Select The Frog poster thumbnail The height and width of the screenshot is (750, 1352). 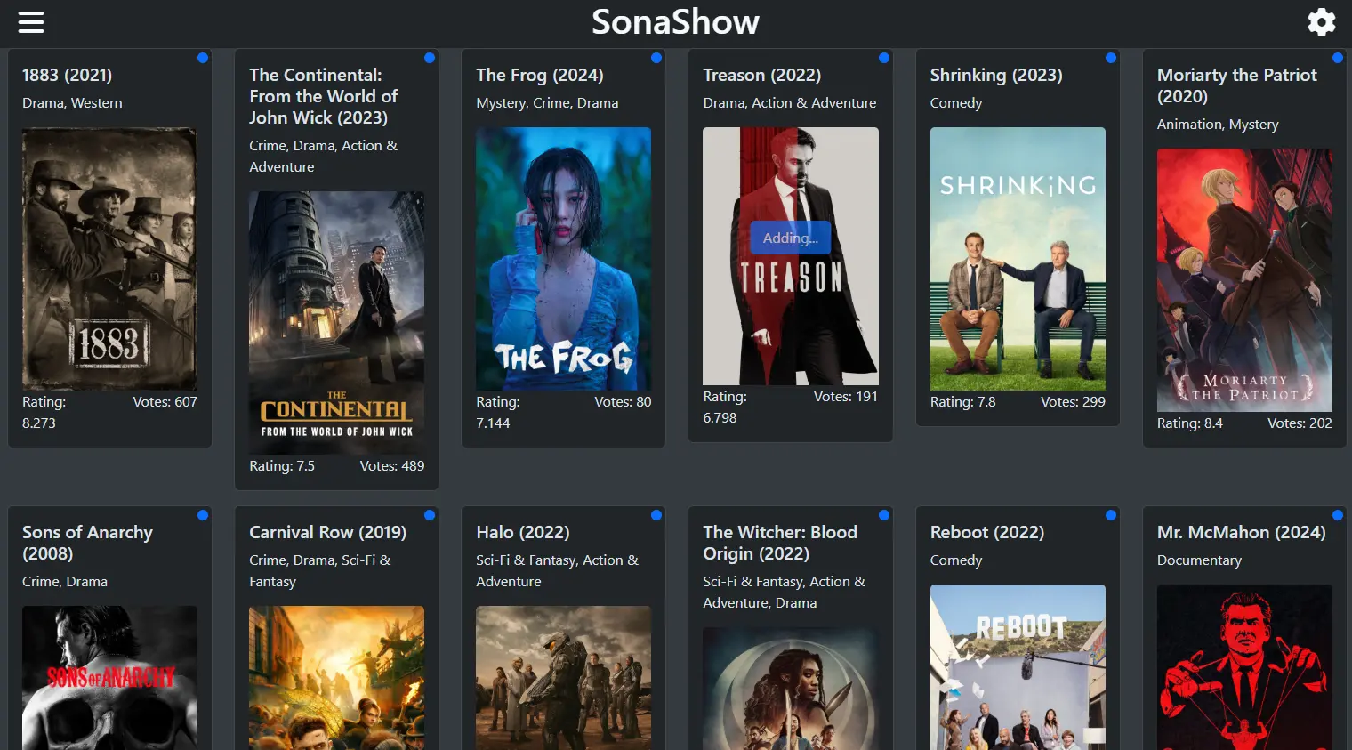pos(563,259)
